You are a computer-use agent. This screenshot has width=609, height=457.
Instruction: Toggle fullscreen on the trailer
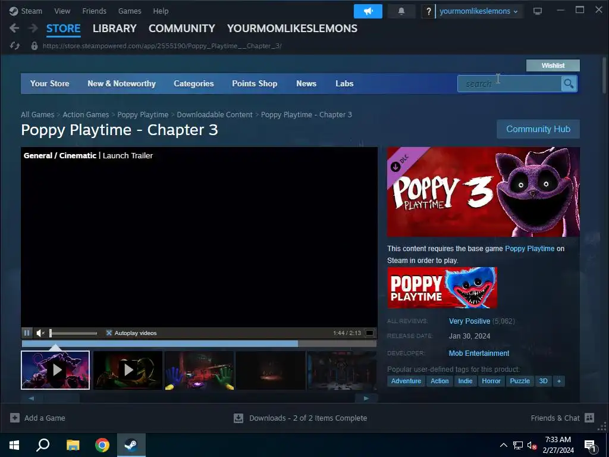coord(370,333)
